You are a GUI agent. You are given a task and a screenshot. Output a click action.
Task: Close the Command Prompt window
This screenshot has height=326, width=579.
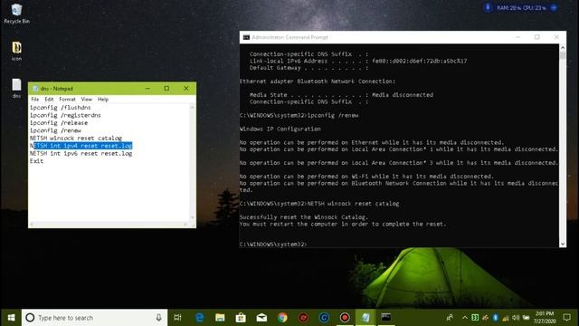pyautogui.click(x=556, y=37)
